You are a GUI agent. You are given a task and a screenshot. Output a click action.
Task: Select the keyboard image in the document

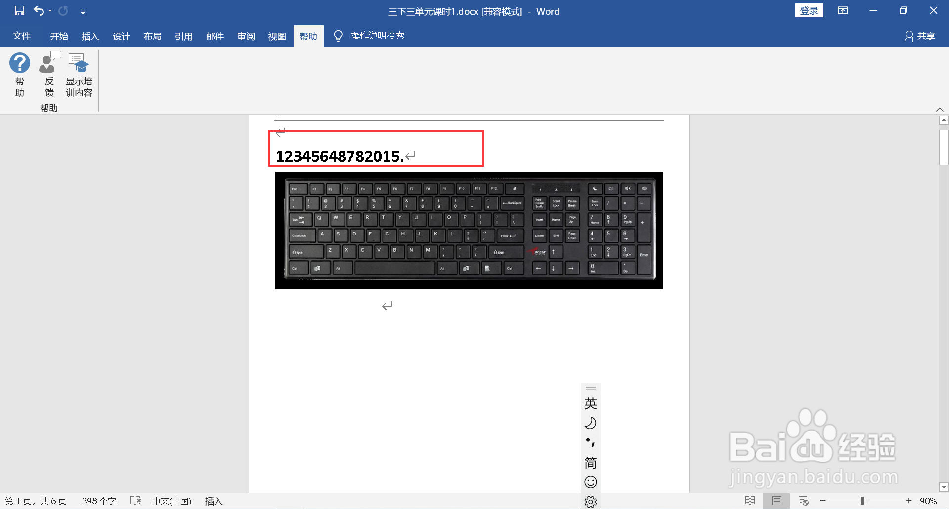(x=469, y=231)
